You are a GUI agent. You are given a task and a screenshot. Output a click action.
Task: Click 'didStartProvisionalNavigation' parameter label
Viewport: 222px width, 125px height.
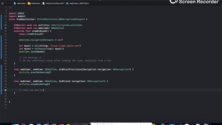(x=78, y=69)
